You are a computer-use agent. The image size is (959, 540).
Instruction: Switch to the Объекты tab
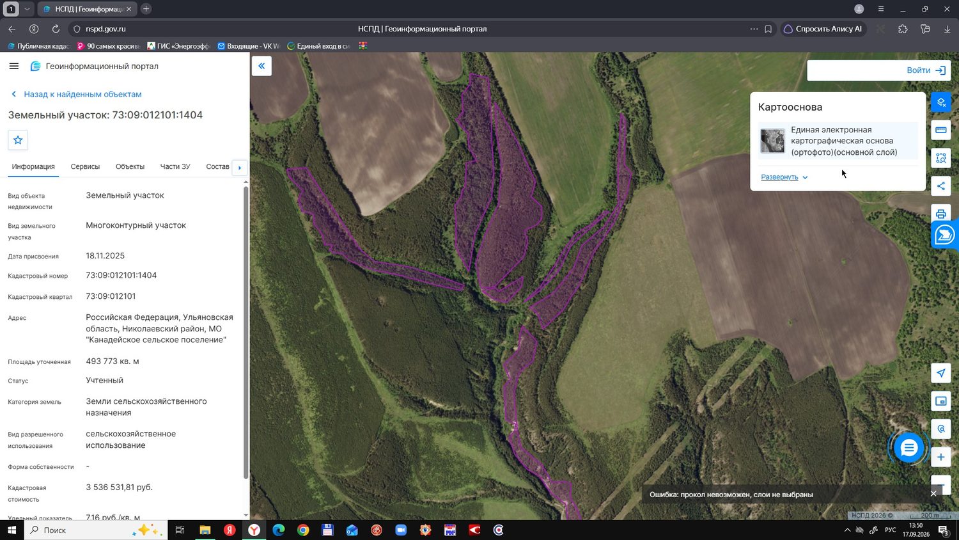coord(130,166)
